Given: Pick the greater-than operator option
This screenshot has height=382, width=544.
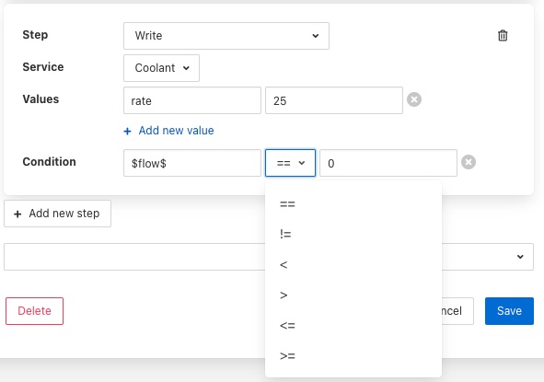Looking at the screenshot, I should (x=353, y=295).
